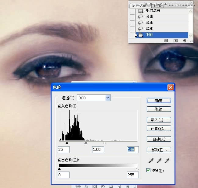
Task: Click the 确定 (OK) button
Action: pyautogui.click(x=159, y=101)
